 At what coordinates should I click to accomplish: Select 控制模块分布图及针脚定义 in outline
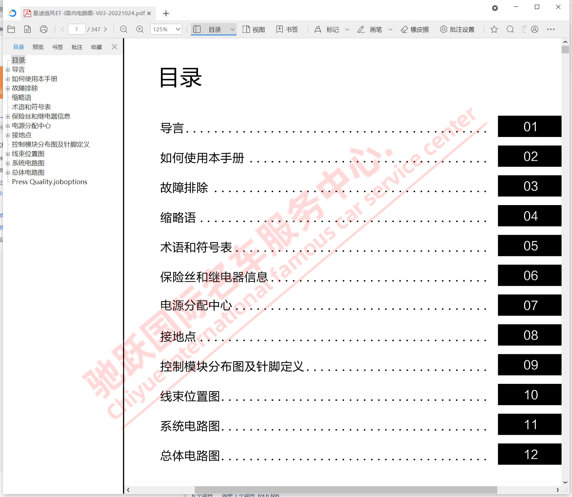[x=51, y=145]
